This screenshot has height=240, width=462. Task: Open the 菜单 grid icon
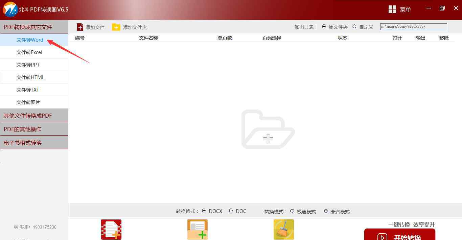tap(392, 9)
